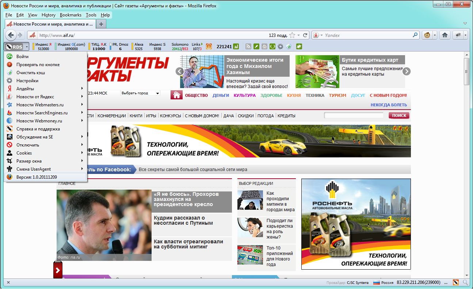Click the red home icon in site navigation
The image size is (473, 289).
177,95
